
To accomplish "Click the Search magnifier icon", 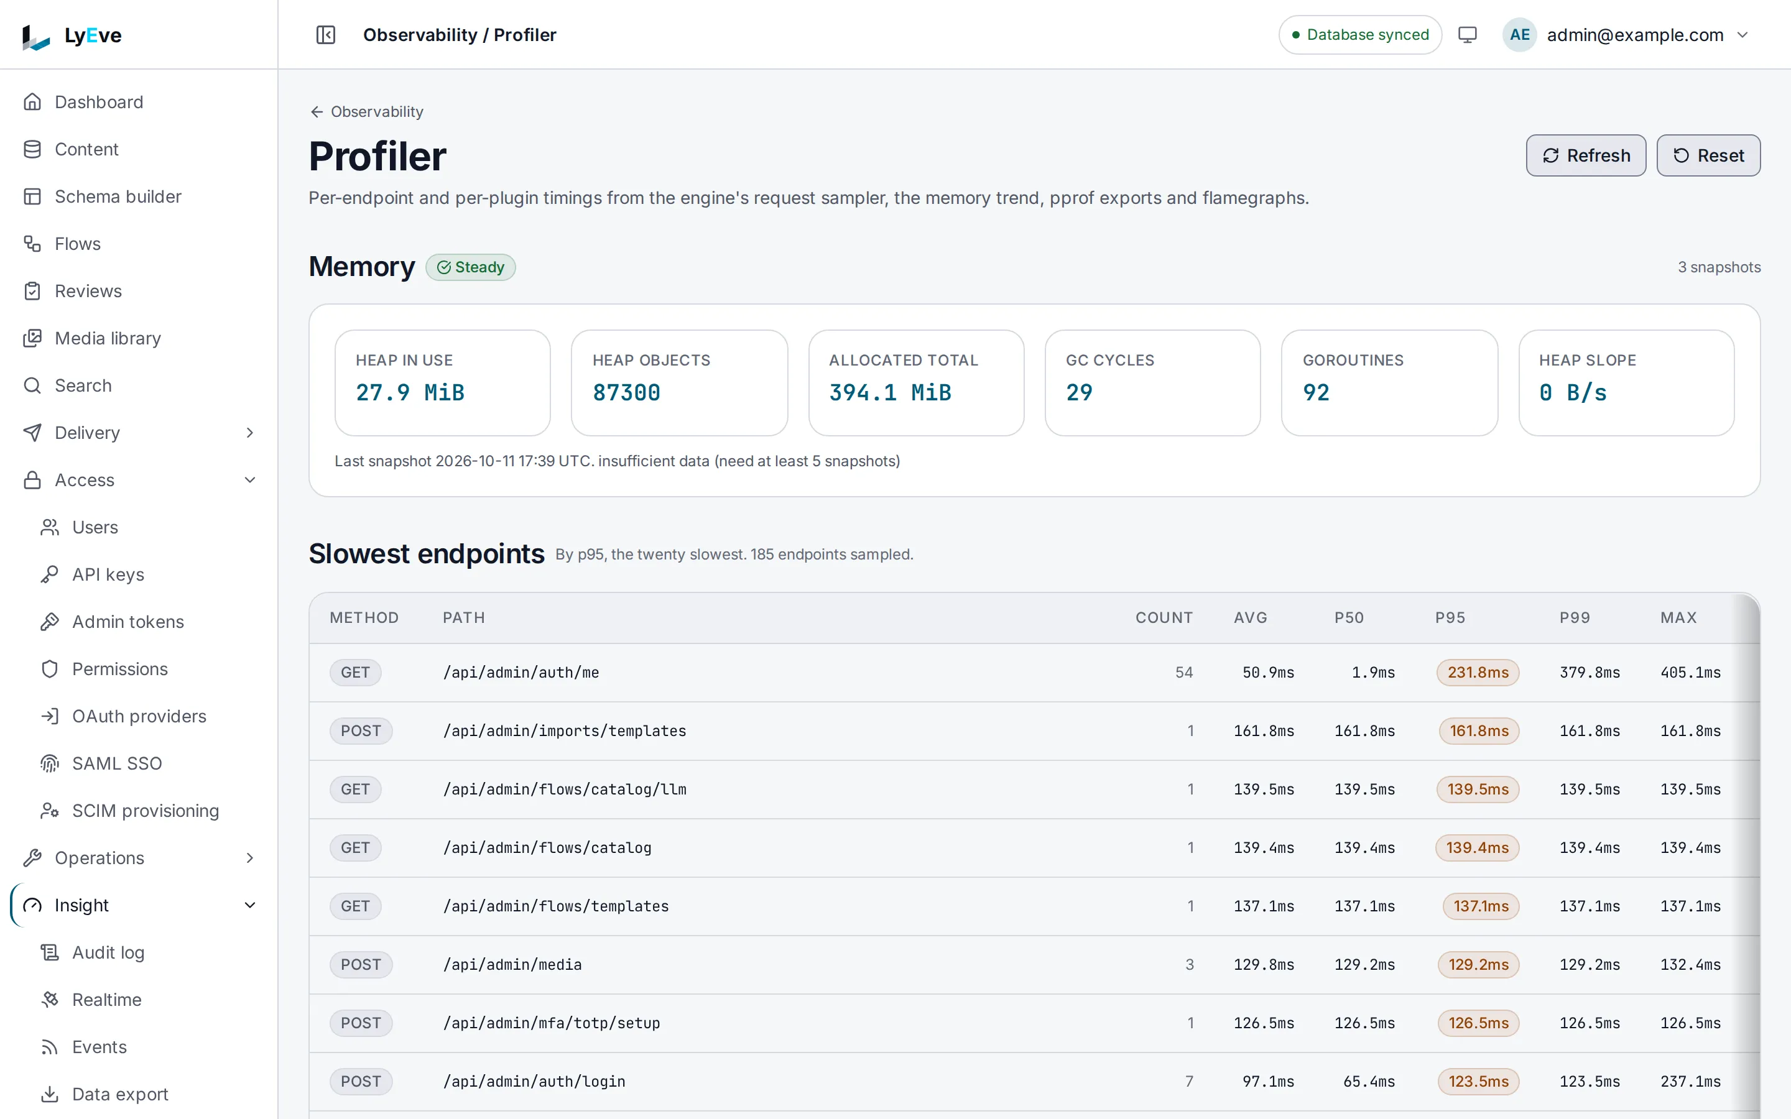I will click(32, 385).
